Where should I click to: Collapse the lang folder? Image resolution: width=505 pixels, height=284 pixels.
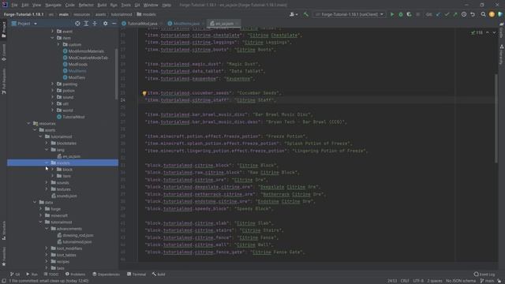point(47,150)
